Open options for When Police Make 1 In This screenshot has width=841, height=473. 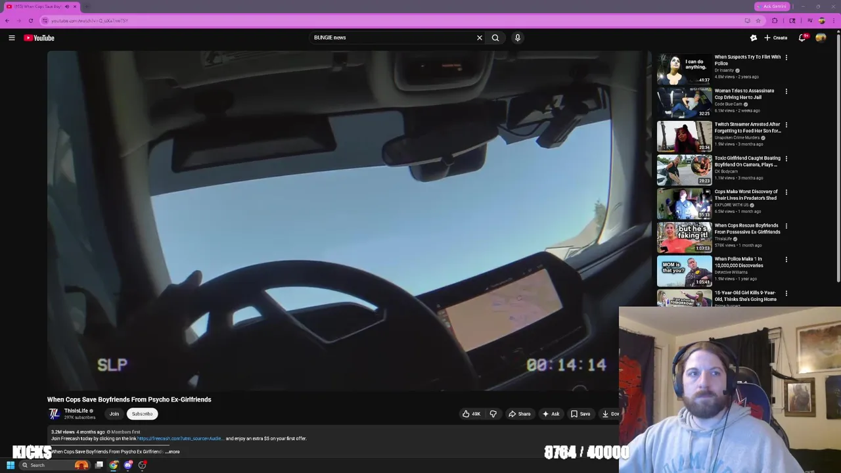pos(786,259)
